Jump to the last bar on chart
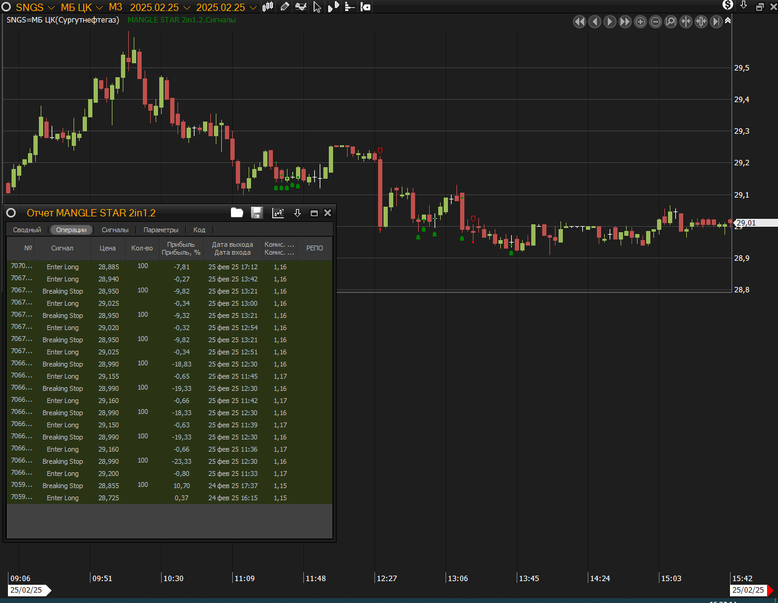778x603 pixels. pos(716,22)
